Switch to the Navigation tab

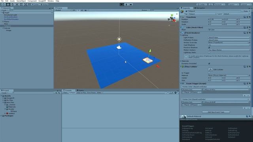(x=200, y=8)
